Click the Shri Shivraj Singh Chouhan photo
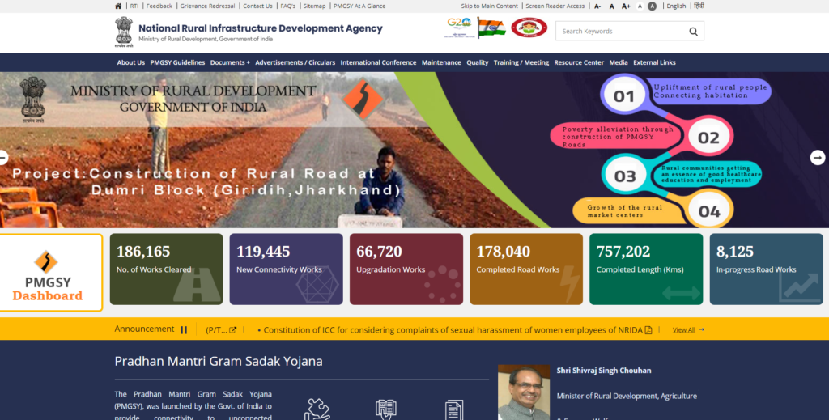Screen dimensions: 829x420 pos(524,392)
